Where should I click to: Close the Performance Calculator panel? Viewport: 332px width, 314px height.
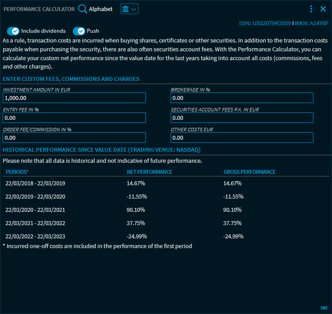[x=323, y=9]
